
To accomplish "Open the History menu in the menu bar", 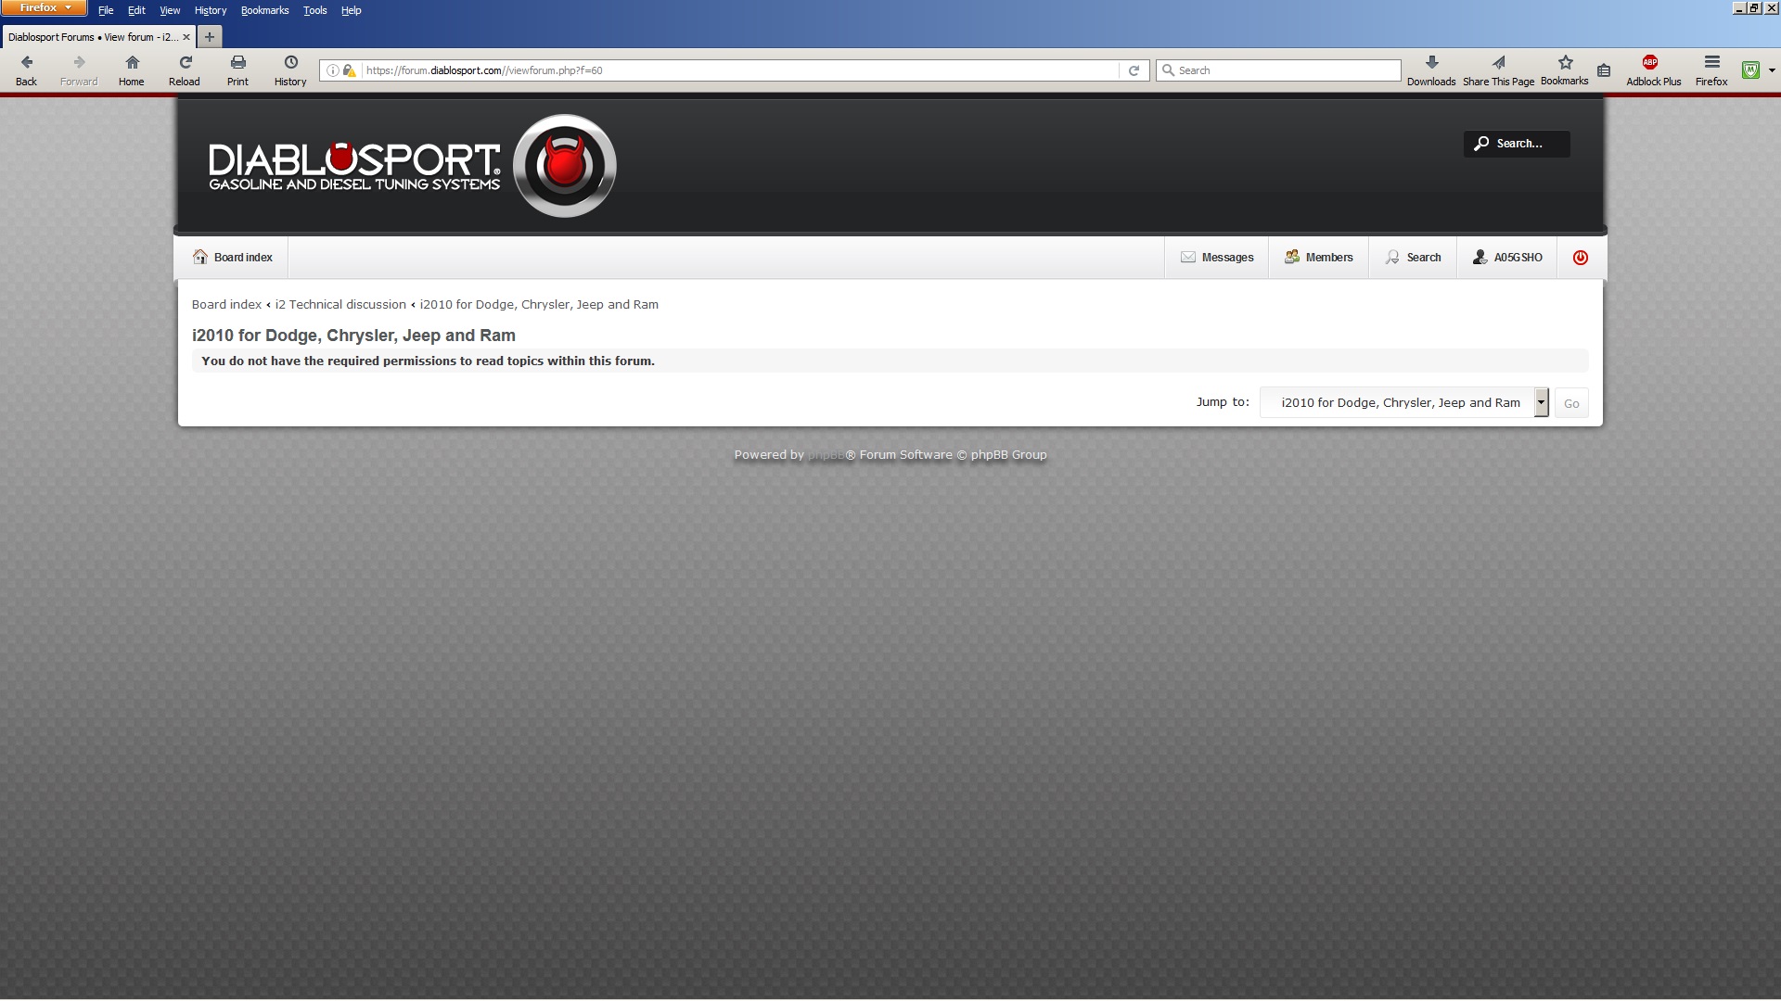I will pos(211,10).
